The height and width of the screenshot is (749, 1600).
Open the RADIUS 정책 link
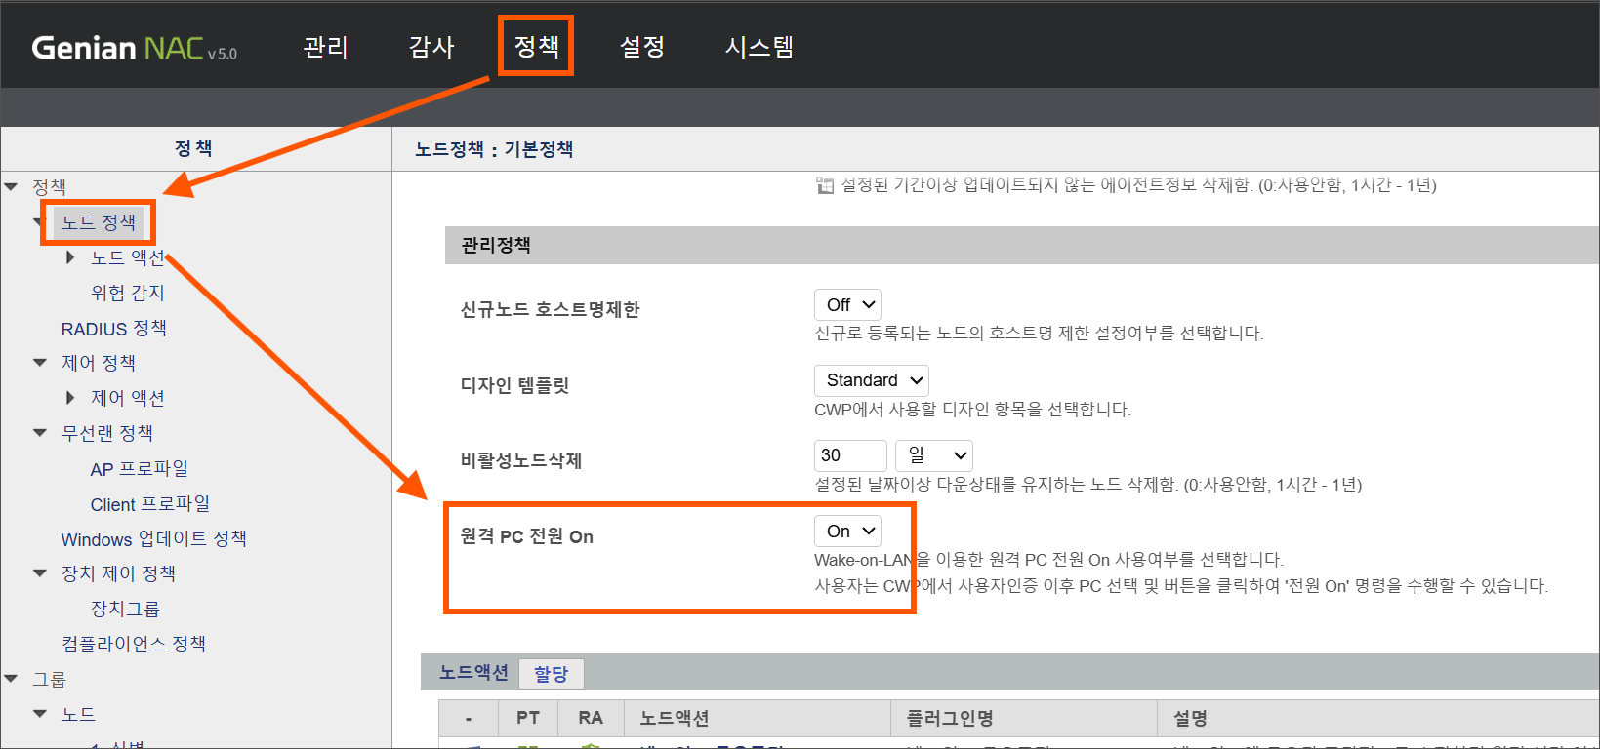[x=113, y=329]
